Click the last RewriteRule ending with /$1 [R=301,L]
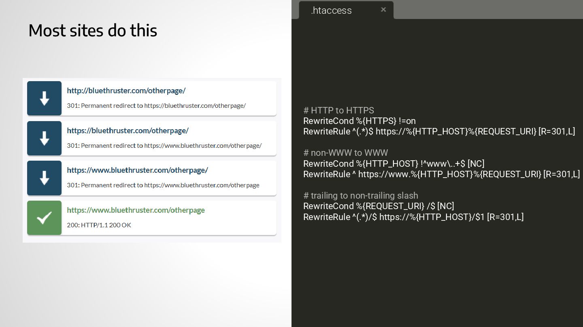 413,217
